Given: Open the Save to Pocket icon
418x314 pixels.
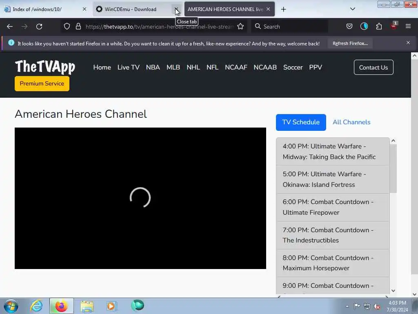Looking at the screenshot, I should click(x=349, y=26).
